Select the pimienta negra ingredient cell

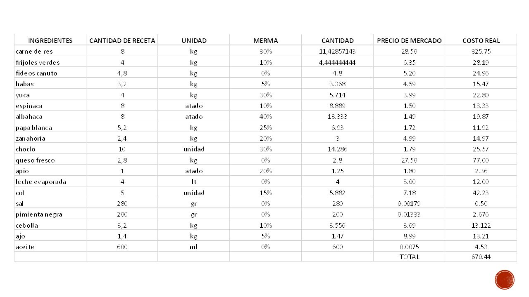tap(50, 214)
